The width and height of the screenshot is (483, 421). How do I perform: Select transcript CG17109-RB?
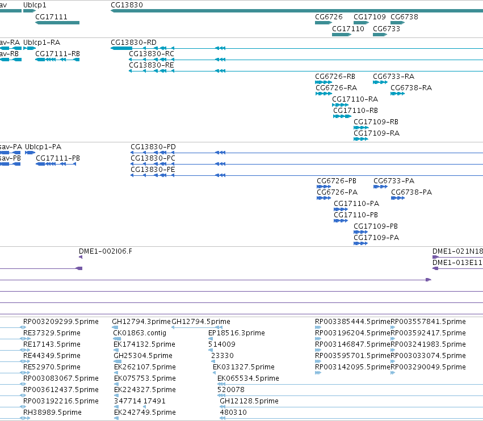pos(376,122)
